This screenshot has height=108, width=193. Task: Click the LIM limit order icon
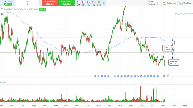point(78,3)
